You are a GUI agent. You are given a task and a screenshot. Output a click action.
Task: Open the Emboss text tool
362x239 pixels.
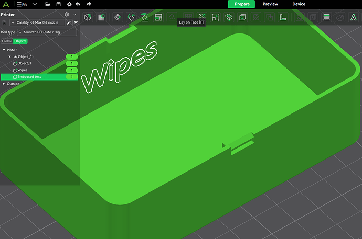coord(353,17)
